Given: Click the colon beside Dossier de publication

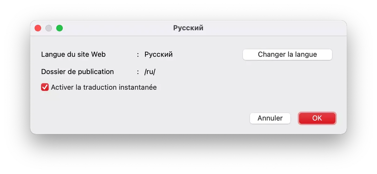Looking at the screenshot, I should pos(138,72).
